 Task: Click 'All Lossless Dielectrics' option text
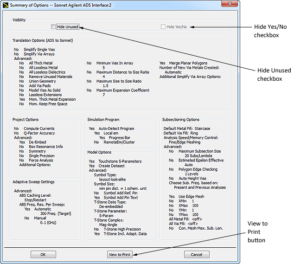47,72
